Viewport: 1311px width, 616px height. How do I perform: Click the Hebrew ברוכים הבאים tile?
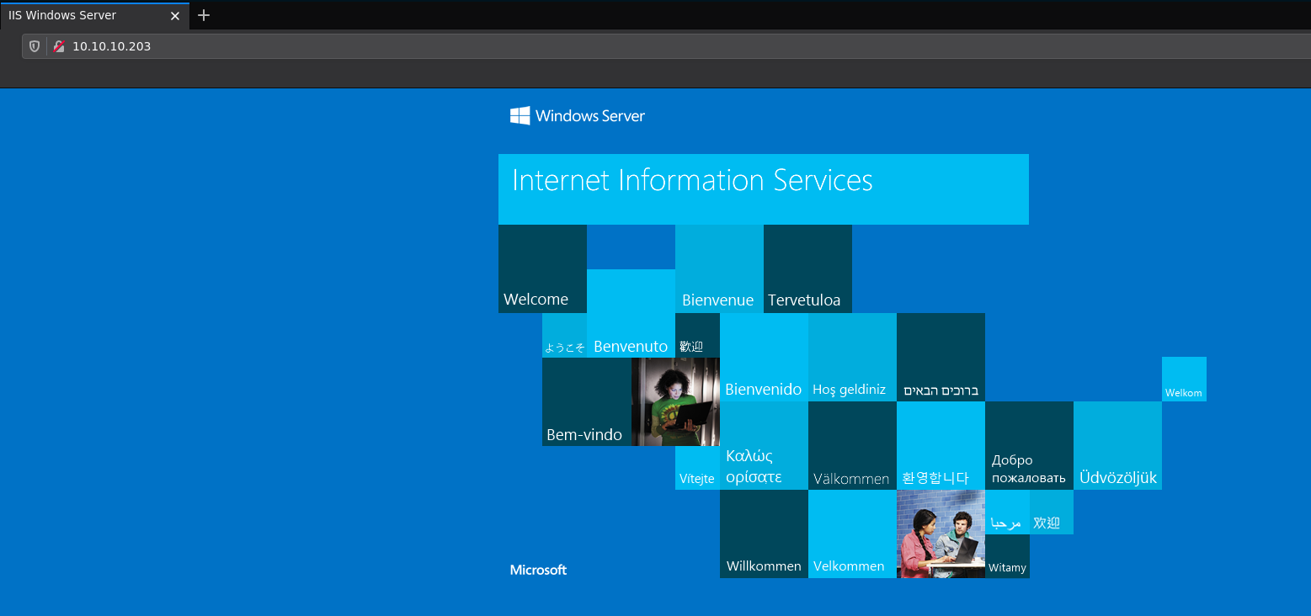coord(941,357)
